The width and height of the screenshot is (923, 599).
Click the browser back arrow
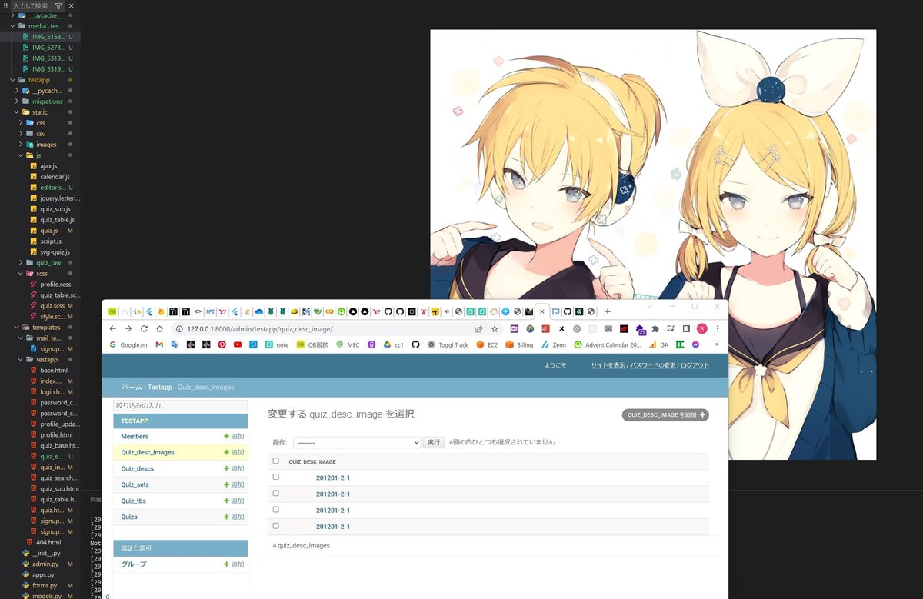click(113, 328)
